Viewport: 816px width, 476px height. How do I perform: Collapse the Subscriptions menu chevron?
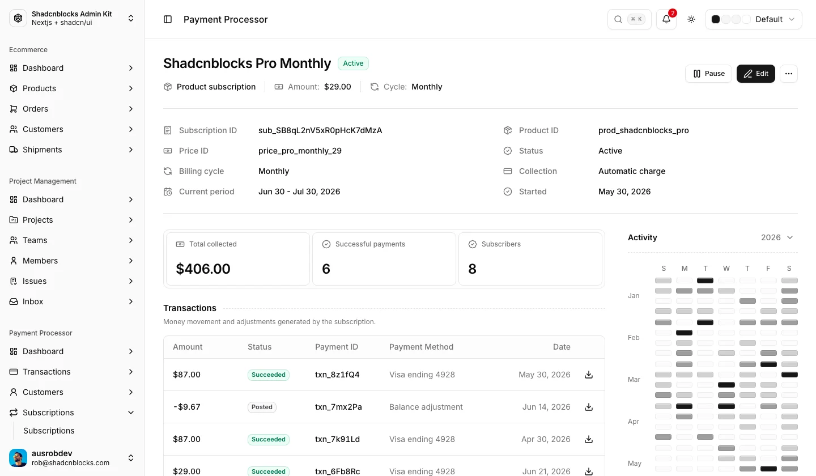click(131, 413)
